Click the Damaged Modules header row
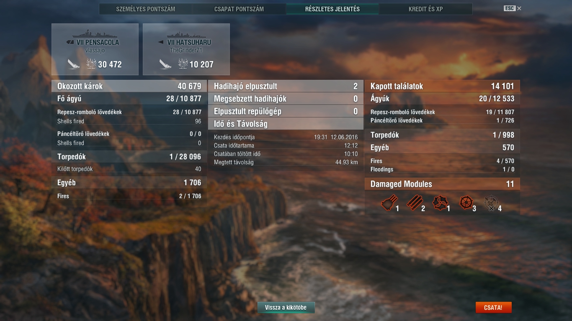Viewport: 572px width, 321px height. pos(442,184)
